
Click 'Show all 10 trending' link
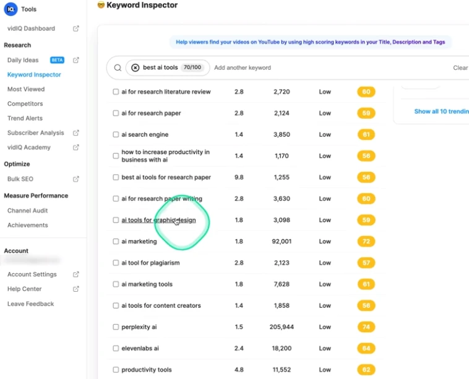(x=442, y=111)
